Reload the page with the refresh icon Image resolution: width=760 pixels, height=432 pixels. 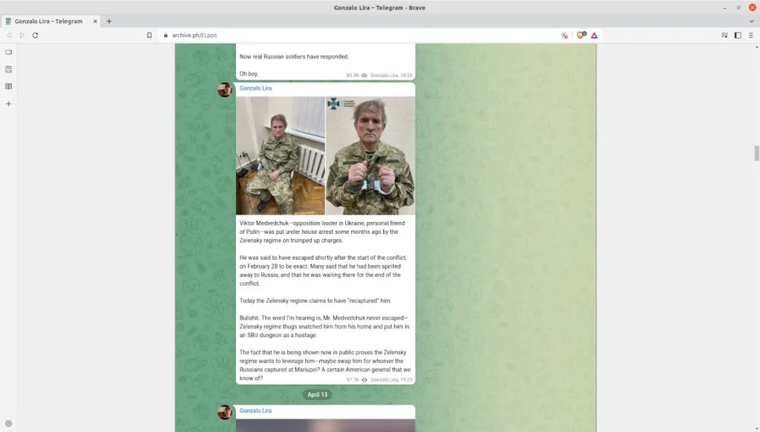[35, 35]
